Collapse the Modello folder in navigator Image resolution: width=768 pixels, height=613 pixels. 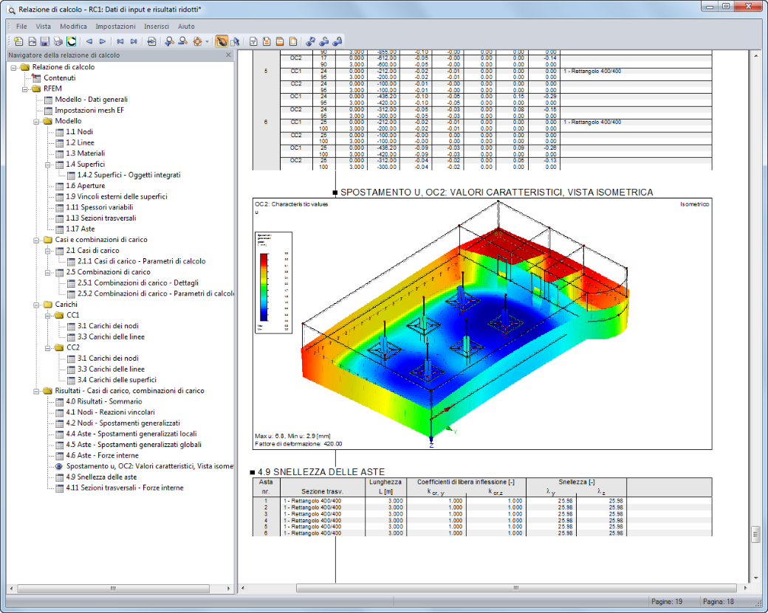tap(36, 121)
